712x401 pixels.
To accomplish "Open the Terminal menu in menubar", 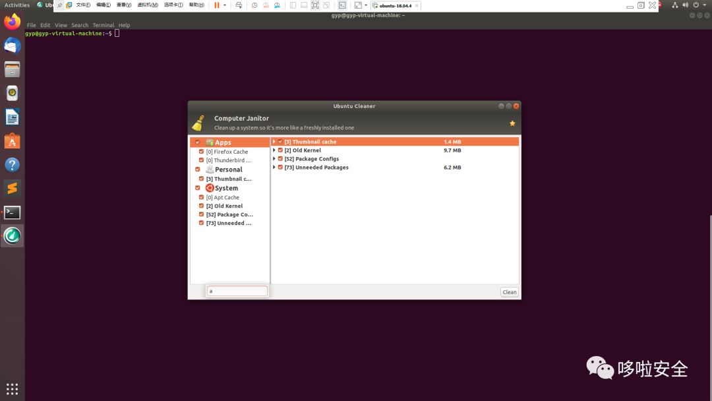I will click(103, 25).
